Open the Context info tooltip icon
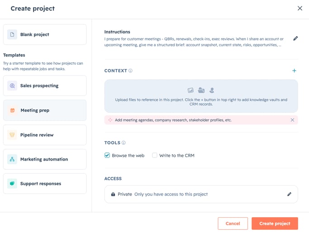This screenshot has height=233, width=309. click(x=130, y=71)
